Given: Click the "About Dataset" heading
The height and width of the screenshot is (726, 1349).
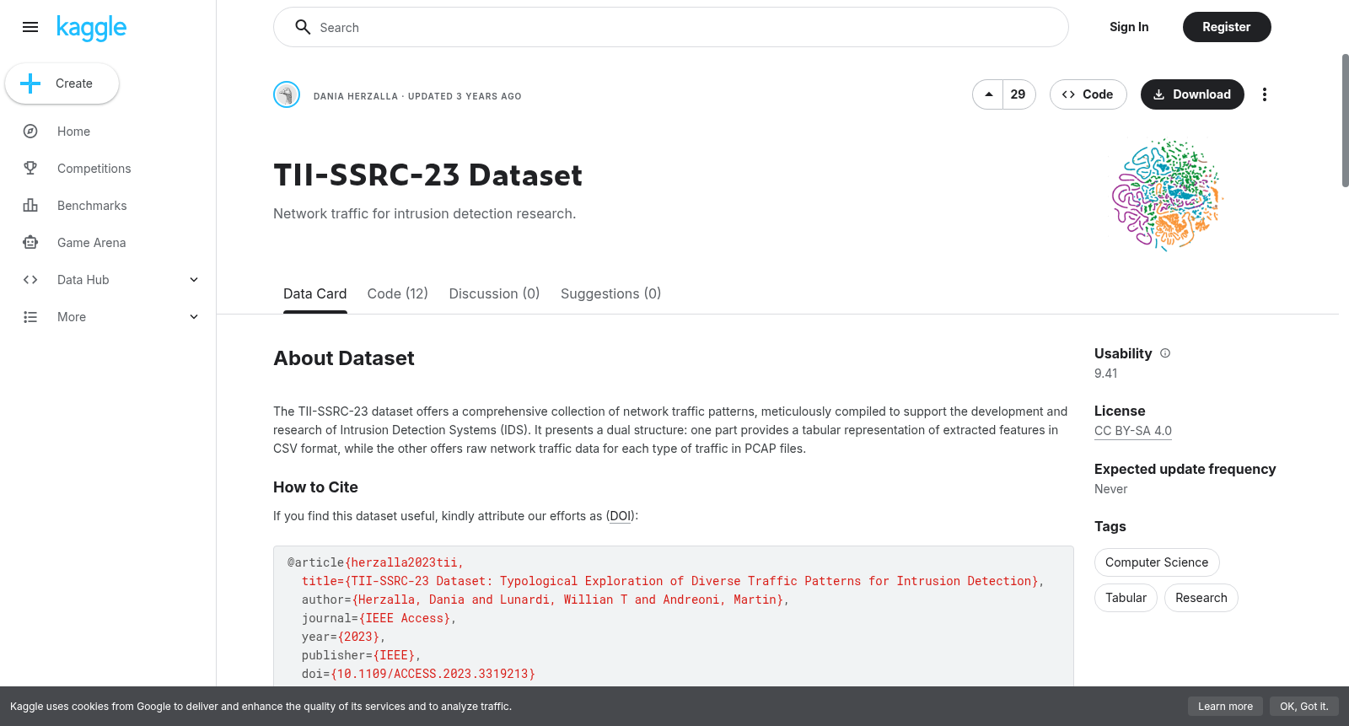Looking at the screenshot, I should click(x=344, y=358).
